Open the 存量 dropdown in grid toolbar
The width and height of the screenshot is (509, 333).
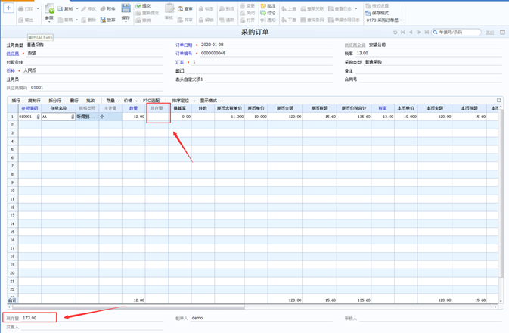coord(112,101)
